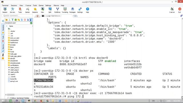The image size is (183, 103).
Task: Select the node_app_alpine folder
Action: coord(15,56)
